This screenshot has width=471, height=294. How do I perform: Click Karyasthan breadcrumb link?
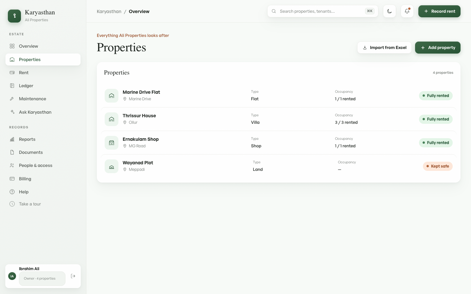click(x=109, y=11)
